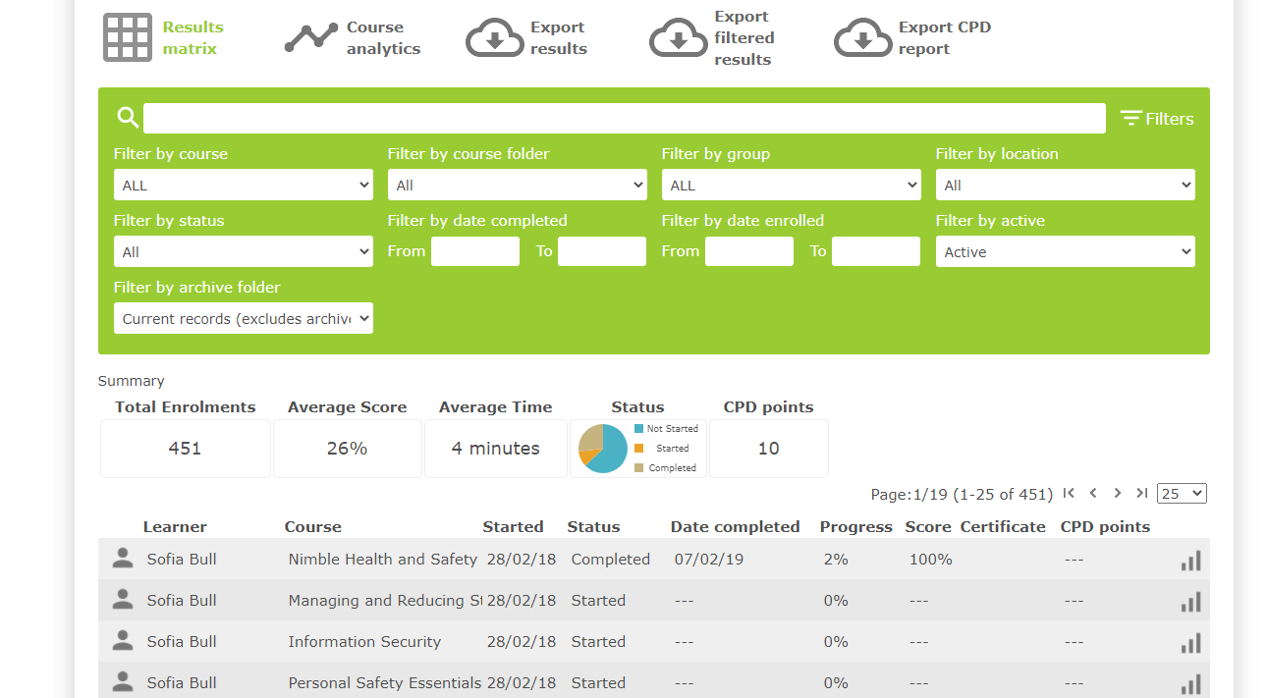Change the rows-per-page dropdown showing 25
Viewport: 1267px width, 698px height.
1182,493
